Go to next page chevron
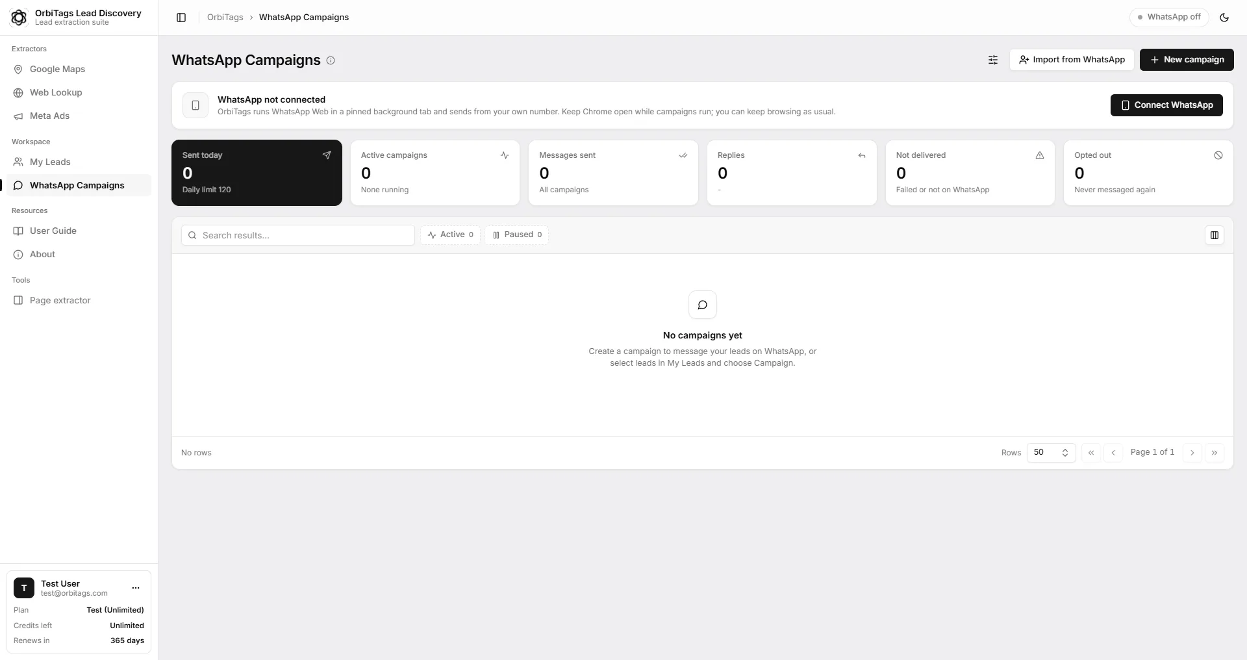The image size is (1247, 660). [x=1192, y=452]
